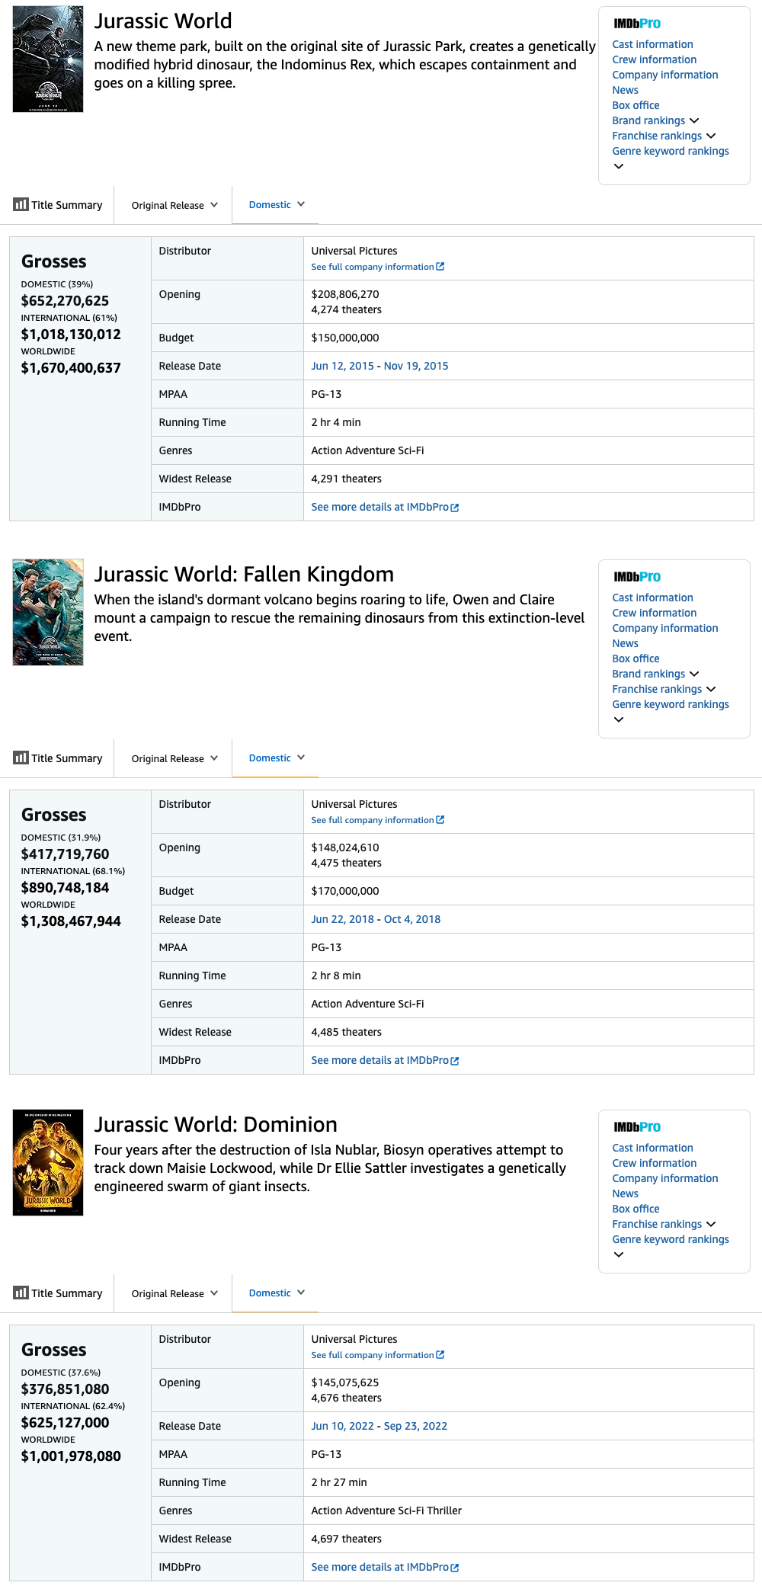The height and width of the screenshot is (1589, 762).
Task: Click the $1,670,400,637 worldwide gross
Action: point(71,368)
